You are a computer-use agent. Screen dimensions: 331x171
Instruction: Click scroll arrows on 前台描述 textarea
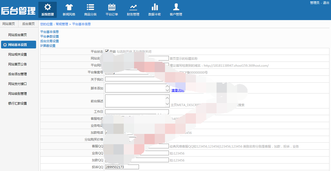[x=167, y=101]
